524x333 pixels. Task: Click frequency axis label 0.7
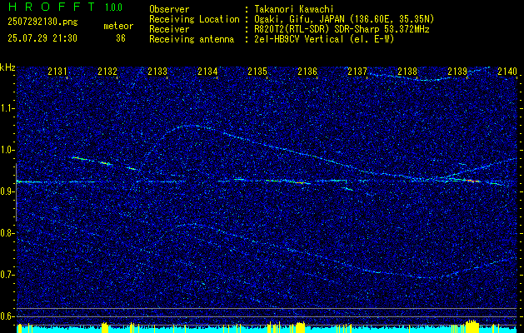[7, 275]
